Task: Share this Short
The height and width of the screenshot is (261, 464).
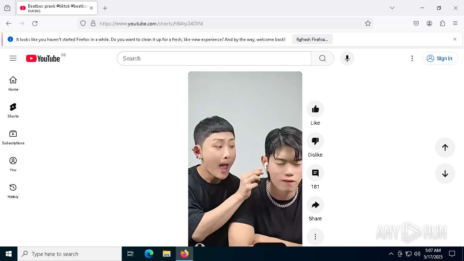Action: tap(315, 205)
